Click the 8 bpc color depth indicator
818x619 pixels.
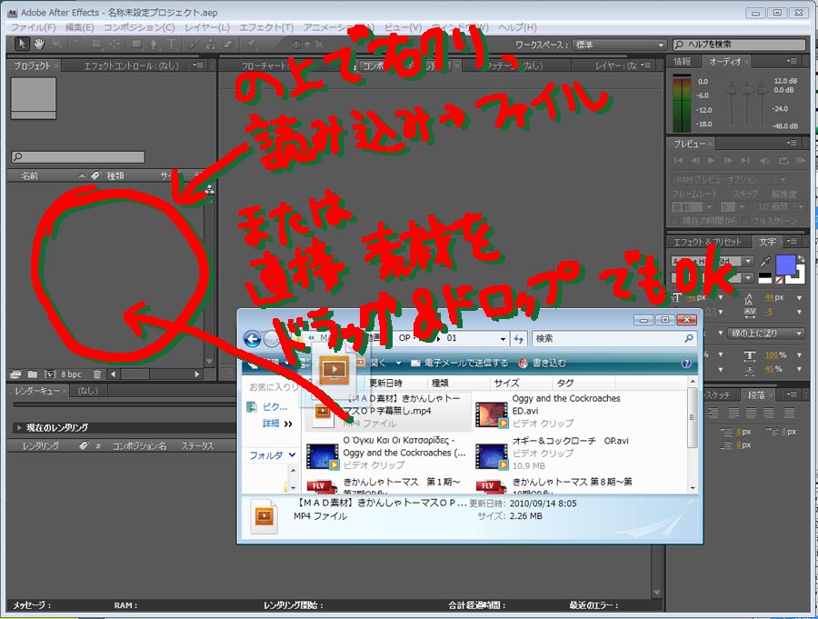[71, 374]
